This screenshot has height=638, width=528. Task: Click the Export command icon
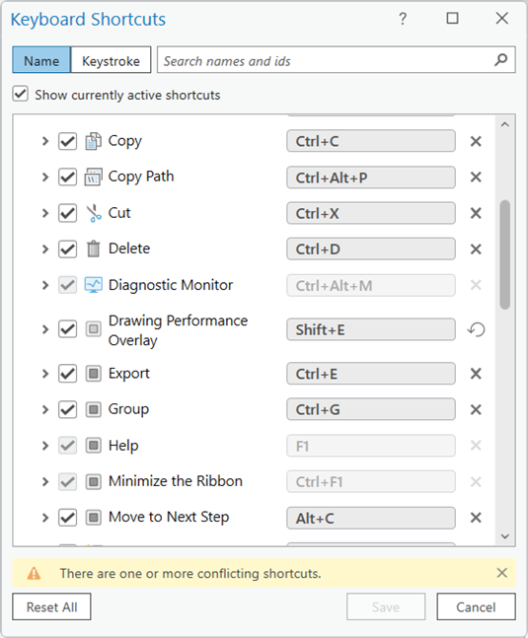click(x=93, y=374)
